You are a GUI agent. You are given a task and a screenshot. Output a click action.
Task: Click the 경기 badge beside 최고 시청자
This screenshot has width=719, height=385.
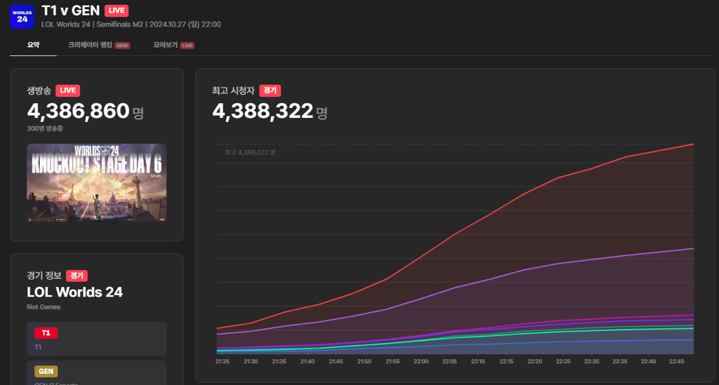(270, 90)
